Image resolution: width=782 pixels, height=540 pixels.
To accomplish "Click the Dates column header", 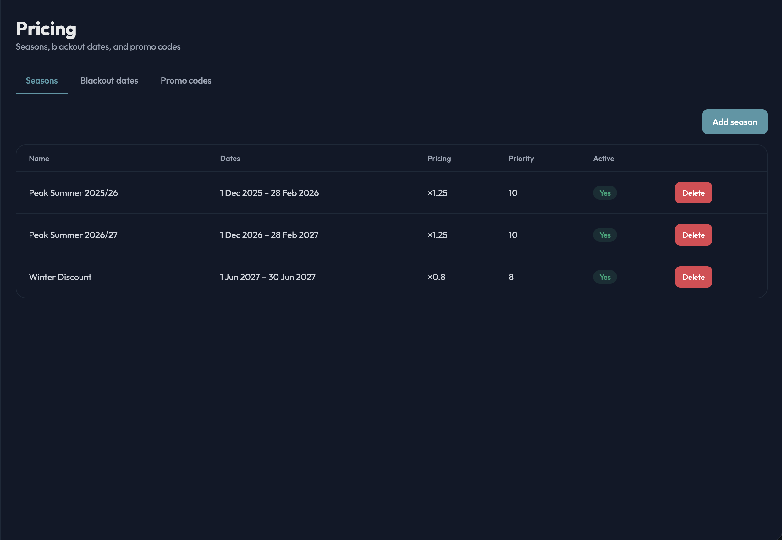I will pos(230,158).
